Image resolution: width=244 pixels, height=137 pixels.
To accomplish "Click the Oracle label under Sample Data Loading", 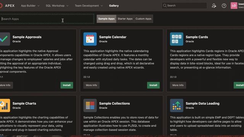I will click(x=190, y=108).
